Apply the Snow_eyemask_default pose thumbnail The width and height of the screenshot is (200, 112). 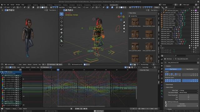(135, 47)
